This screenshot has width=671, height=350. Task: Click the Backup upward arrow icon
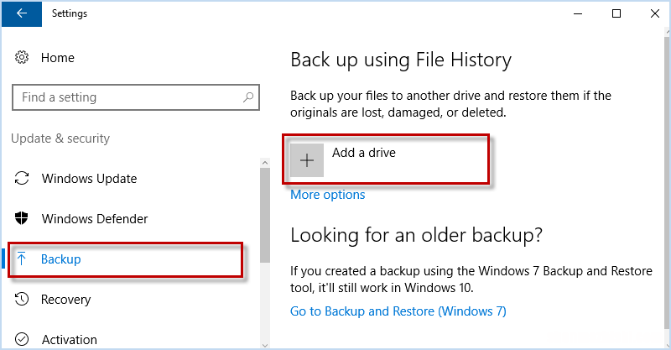pyautogui.click(x=22, y=259)
